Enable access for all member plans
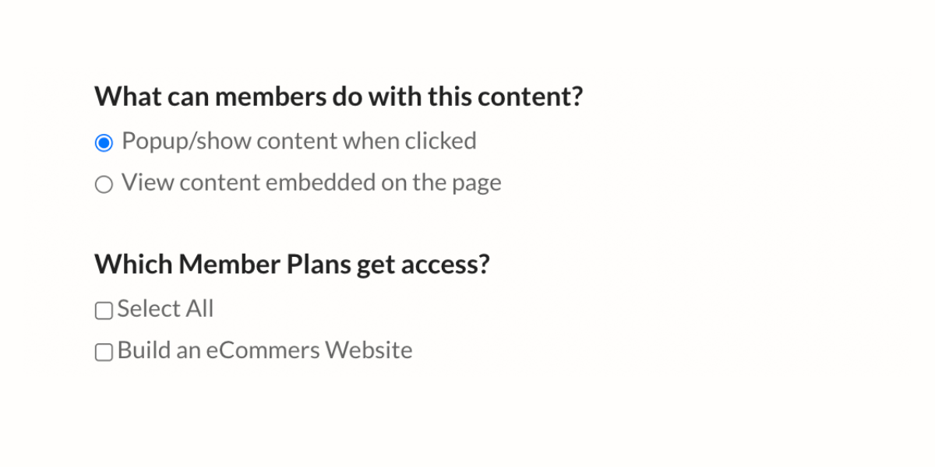935x467 pixels. click(x=104, y=311)
